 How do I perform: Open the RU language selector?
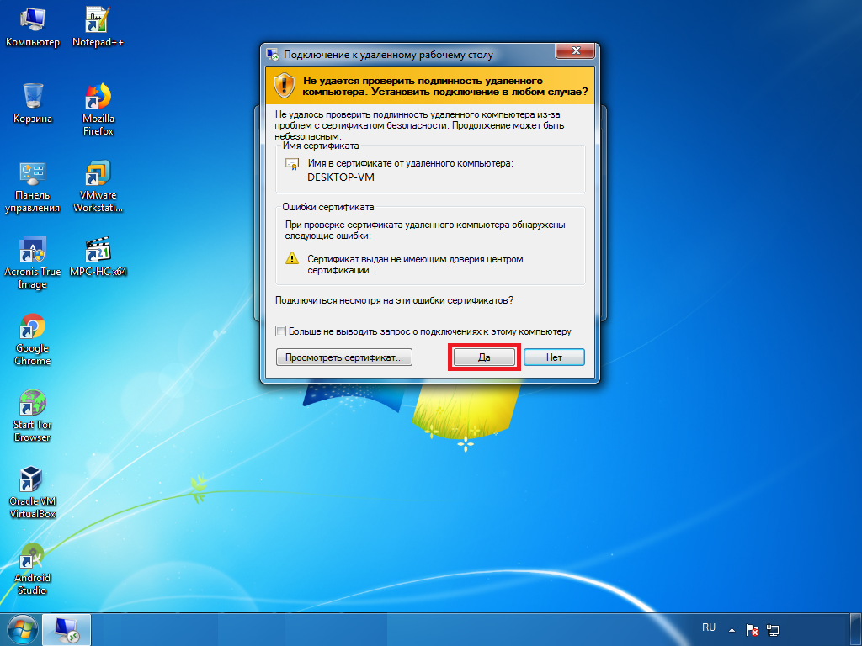(x=709, y=628)
